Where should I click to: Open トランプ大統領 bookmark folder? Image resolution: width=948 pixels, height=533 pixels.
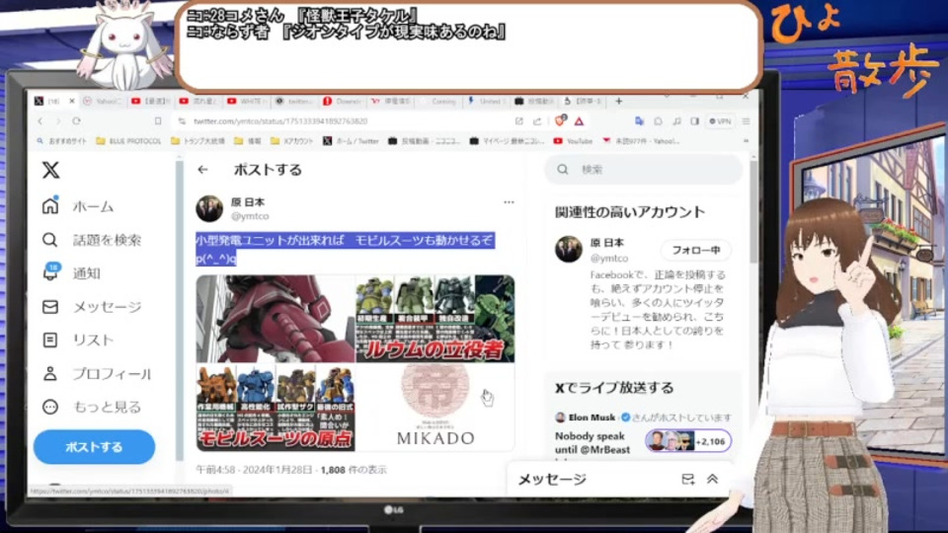coord(198,141)
